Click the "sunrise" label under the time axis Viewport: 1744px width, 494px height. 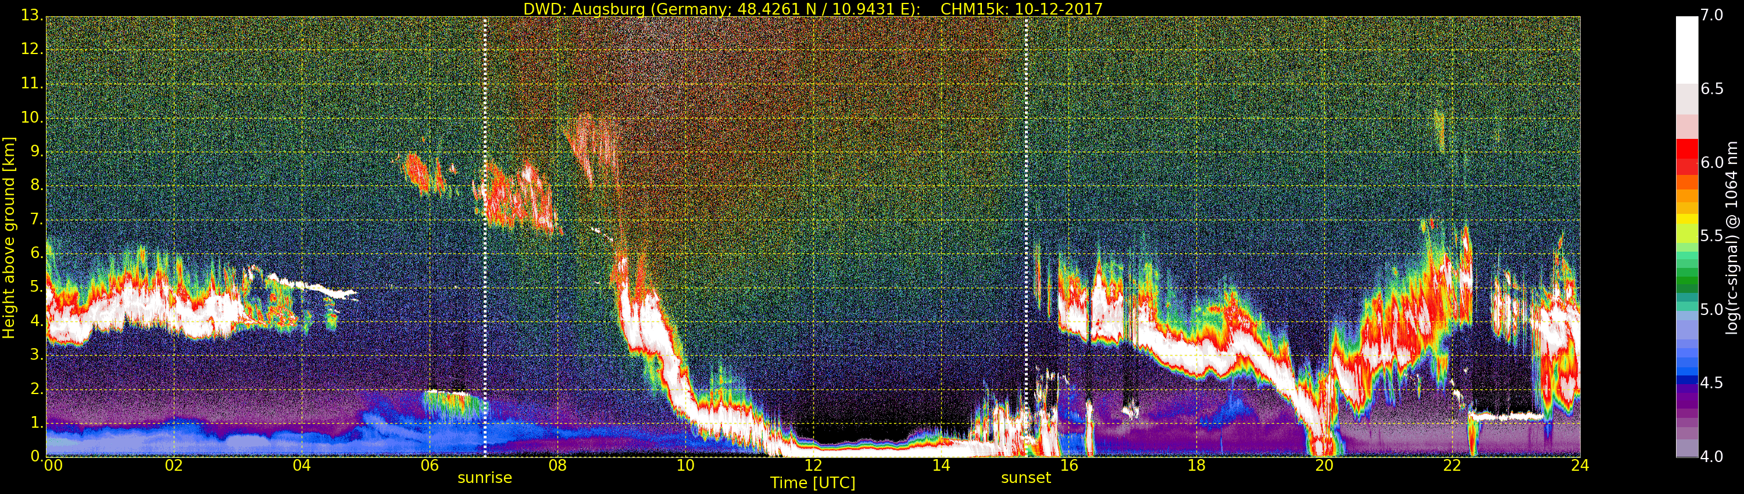[x=485, y=478]
